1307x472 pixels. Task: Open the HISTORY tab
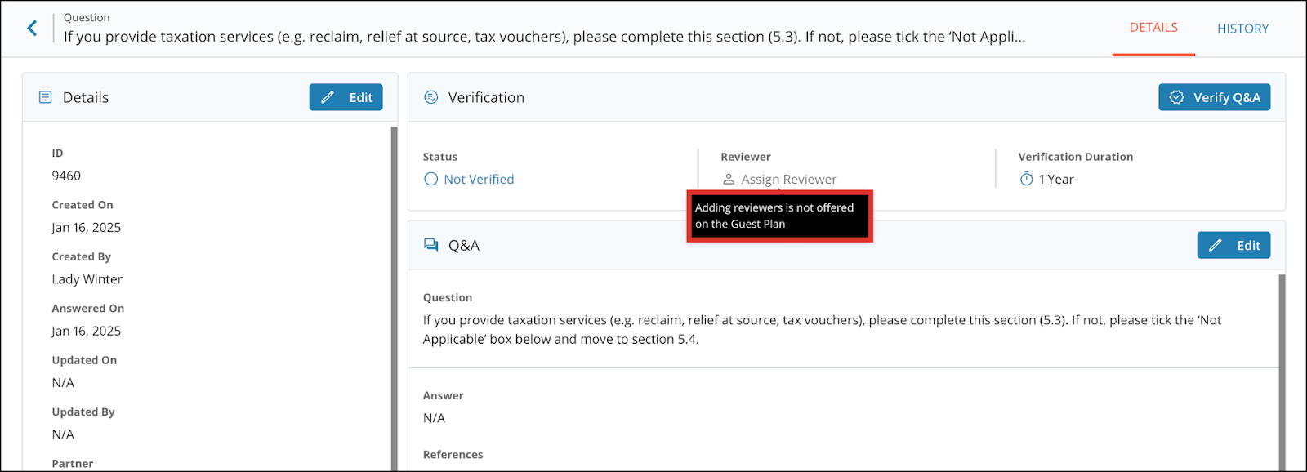pyautogui.click(x=1242, y=29)
